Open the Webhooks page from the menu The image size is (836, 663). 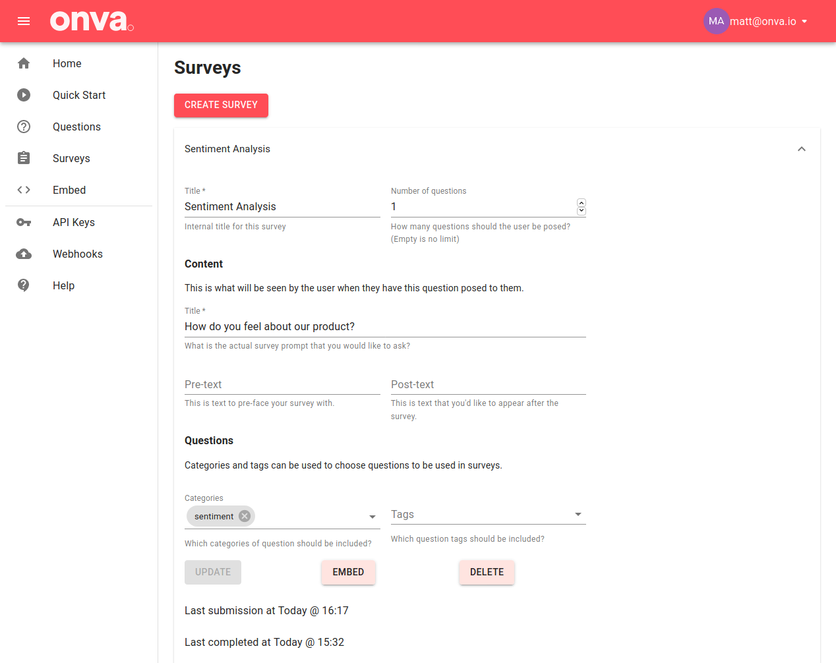(77, 254)
